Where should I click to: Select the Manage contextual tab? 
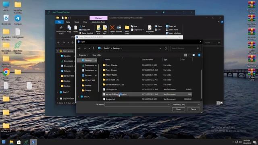click(x=98, y=18)
